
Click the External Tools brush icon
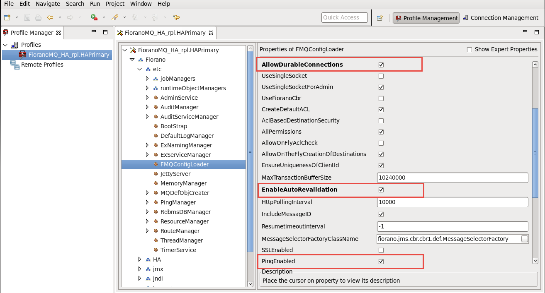115,17
